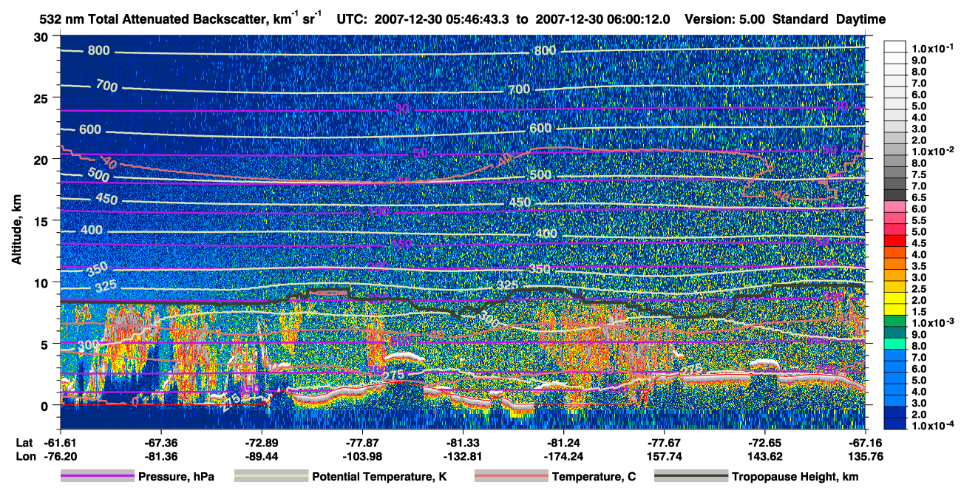Click the longitude value '157.74'
The width and height of the screenshot is (961, 493).
click(664, 455)
